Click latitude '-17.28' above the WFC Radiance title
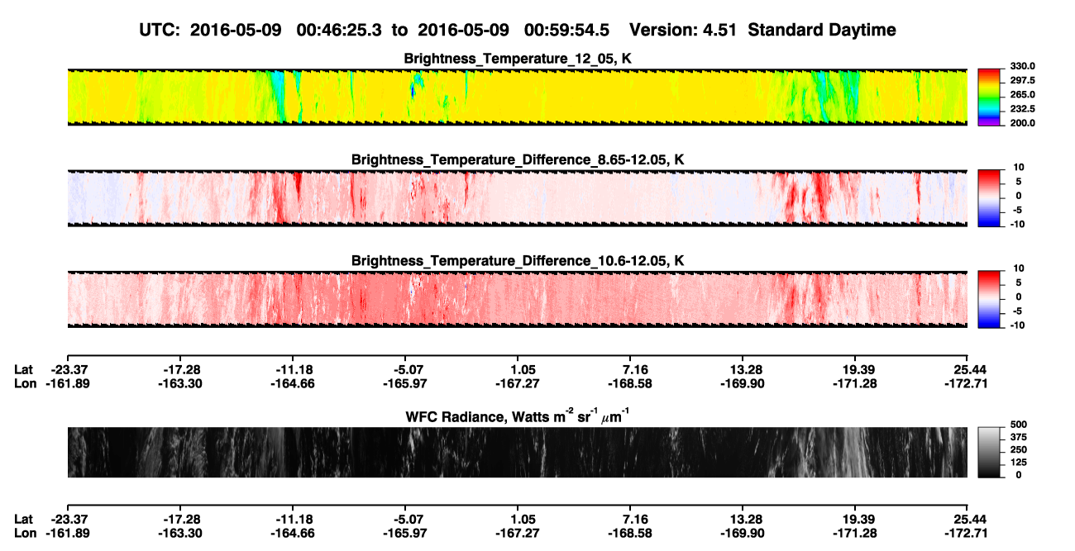The height and width of the screenshot is (551, 1075). coord(181,369)
